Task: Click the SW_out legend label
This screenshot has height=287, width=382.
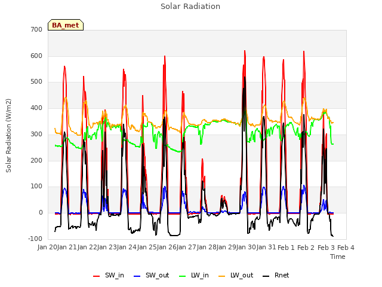Action: [158, 276]
